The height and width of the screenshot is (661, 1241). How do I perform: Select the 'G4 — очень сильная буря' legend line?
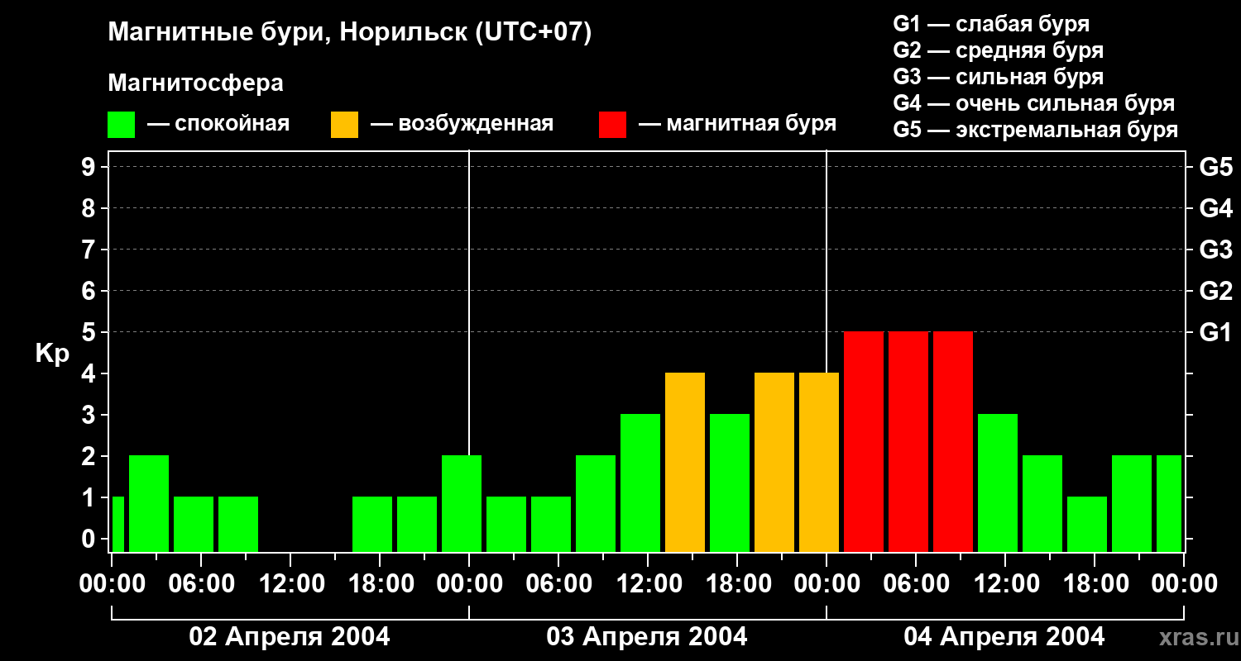click(1033, 103)
